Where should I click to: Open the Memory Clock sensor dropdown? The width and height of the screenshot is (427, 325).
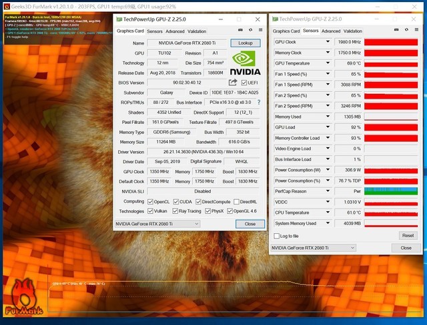pos(328,53)
